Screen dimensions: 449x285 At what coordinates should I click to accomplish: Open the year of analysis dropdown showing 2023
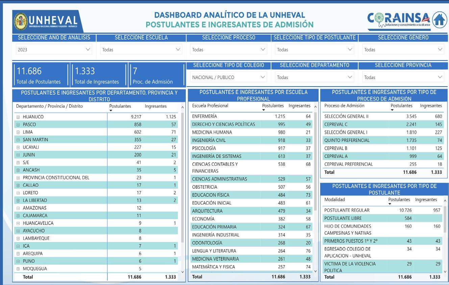pos(54,49)
